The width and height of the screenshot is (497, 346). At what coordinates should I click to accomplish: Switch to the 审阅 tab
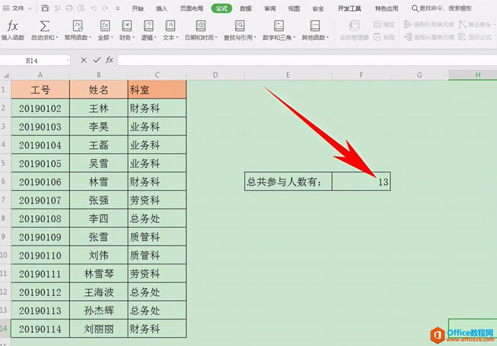click(x=270, y=9)
